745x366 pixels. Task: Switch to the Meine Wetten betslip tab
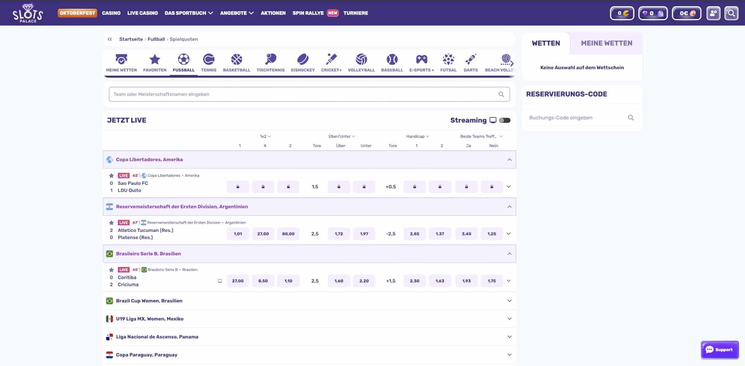pyautogui.click(x=606, y=43)
